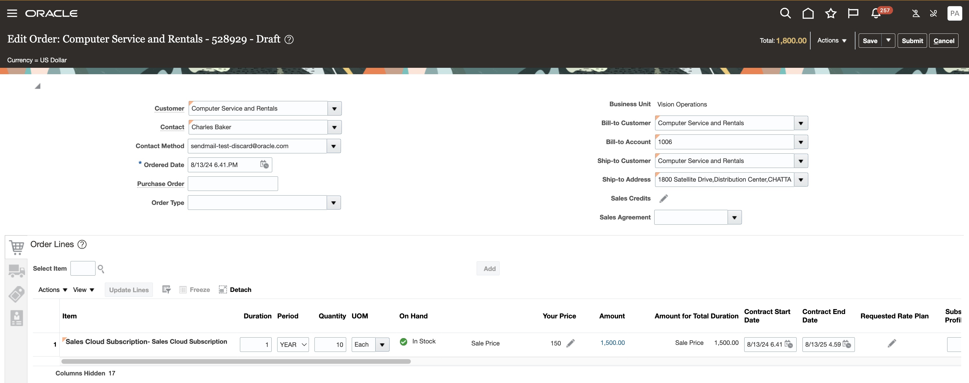Click the Update Lines button
969x383 pixels.
point(128,289)
